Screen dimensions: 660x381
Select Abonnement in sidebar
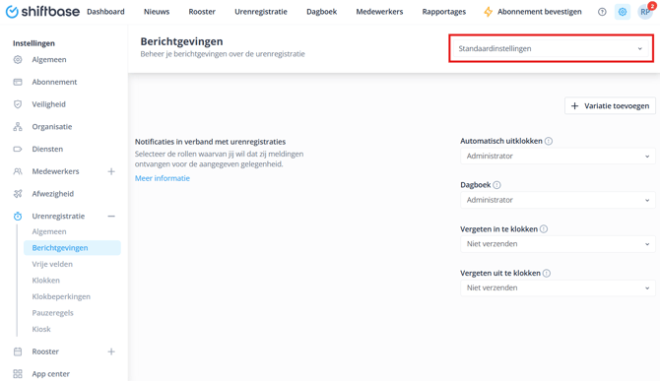55,82
